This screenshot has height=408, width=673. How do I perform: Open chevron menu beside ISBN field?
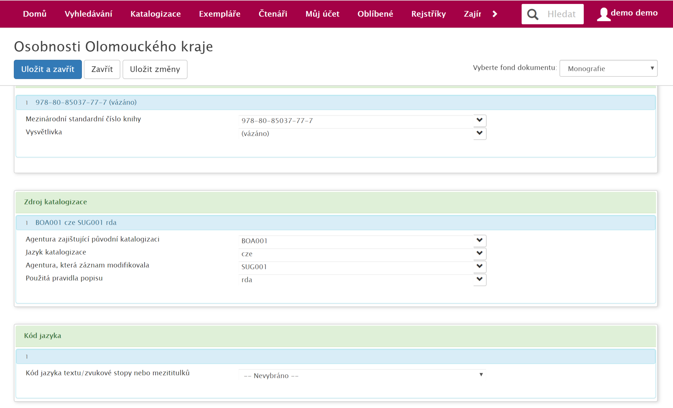pos(479,120)
